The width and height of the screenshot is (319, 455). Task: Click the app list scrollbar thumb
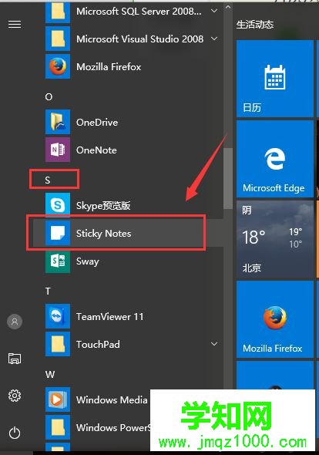pyautogui.click(x=228, y=178)
